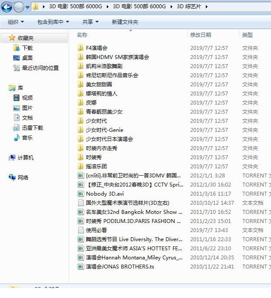Select 使用必看 text document
This screenshot has width=271, height=298.
point(96,230)
